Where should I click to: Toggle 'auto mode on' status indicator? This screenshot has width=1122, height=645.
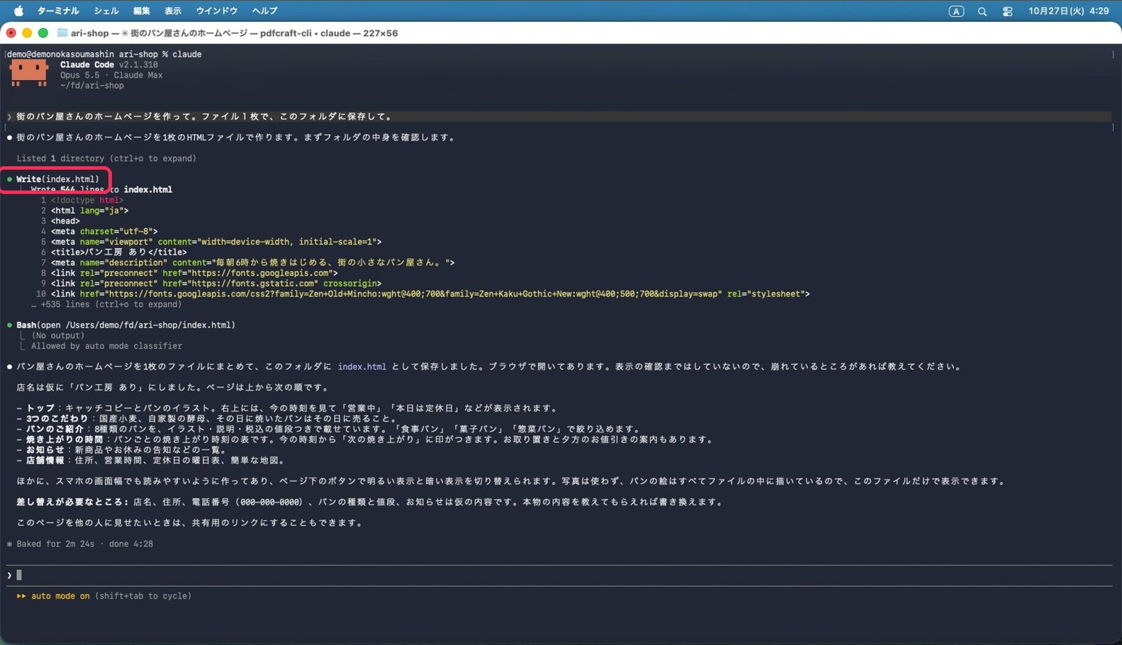pyautogui.click(x=60, y=596)
